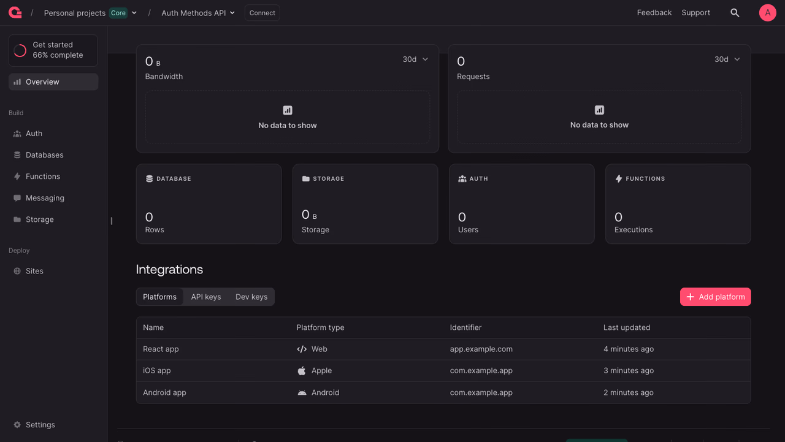The height and width of the screenshot is (442, 785).
Task: Click the Messaging chat bubble icon
Action: point(17,198)
